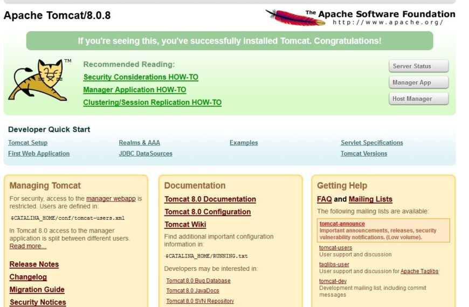Open Clustering/Session Replication HOW-TO link
Image resolution: width=469 pixels, height=307 pixels.
pyautogui.click(x=152, y=102)
